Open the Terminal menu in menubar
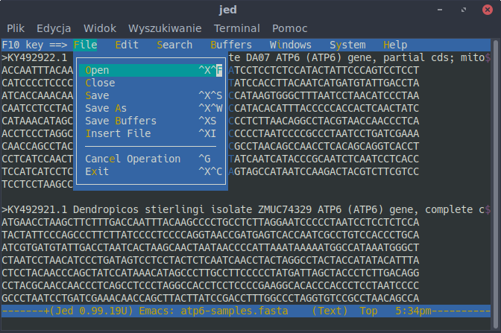This screenshot has width=501, height=333. 236,28
